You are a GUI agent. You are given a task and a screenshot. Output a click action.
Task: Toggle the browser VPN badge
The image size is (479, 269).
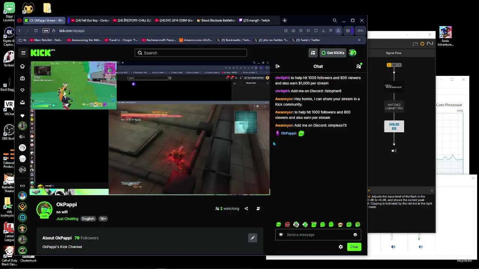pos(46,31)
